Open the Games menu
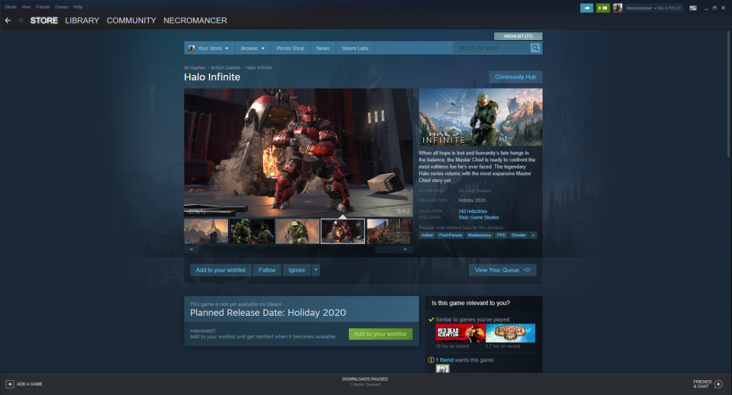 point(61,7)
